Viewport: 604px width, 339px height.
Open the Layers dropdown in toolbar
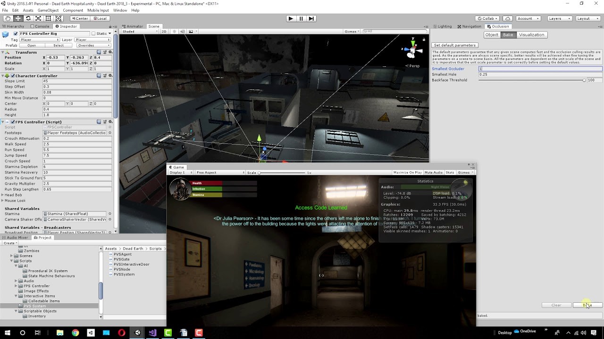click(x=560, y=18)
